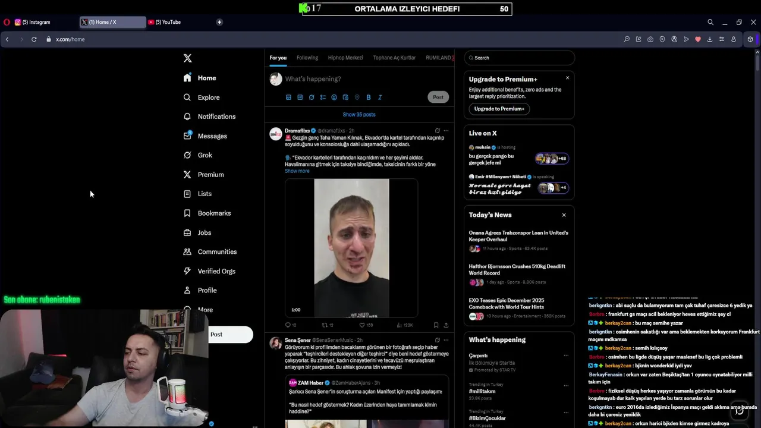Share the Dramaflixs post
Image resolution: width=761 pixels, height=428 pixels.
[x=446, y=325]
